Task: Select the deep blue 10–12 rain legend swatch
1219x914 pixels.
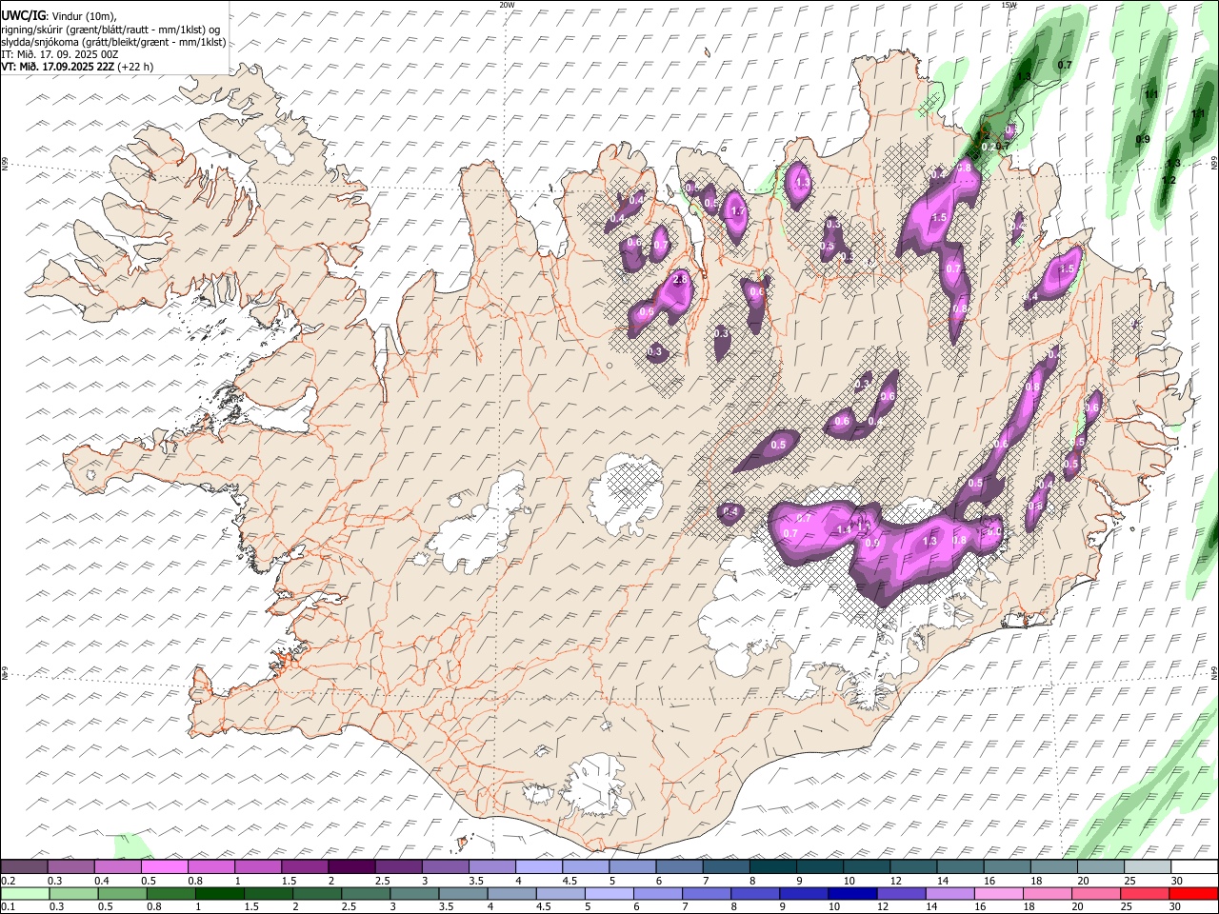Action: [x=853, y=893]
